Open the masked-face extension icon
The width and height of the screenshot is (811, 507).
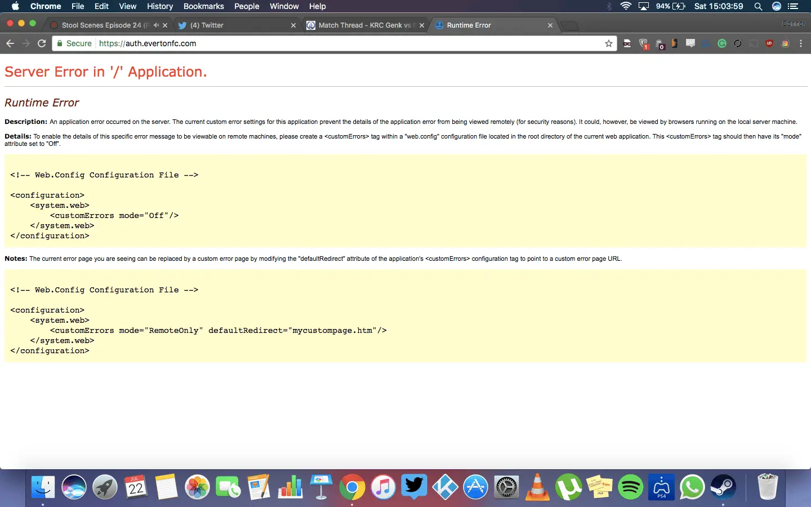pos(627,43)
